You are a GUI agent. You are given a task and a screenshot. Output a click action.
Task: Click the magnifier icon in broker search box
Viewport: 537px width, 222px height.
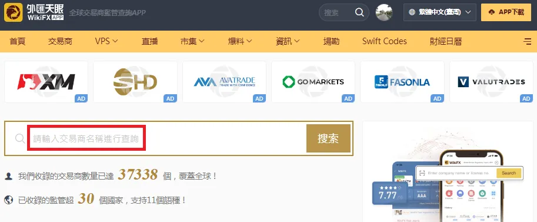click(x=20, y=138)
